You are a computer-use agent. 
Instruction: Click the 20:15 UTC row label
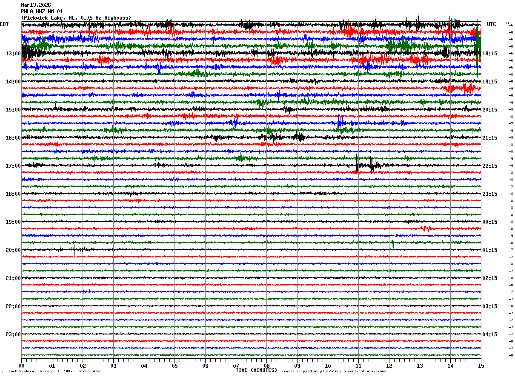tap(490, 110)
